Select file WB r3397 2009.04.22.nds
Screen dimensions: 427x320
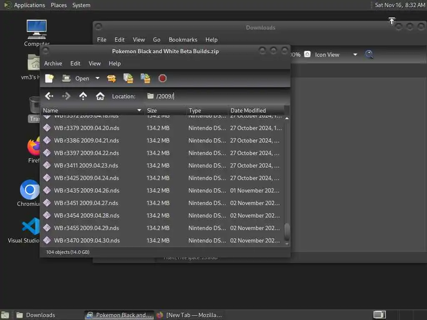[162, 153]
